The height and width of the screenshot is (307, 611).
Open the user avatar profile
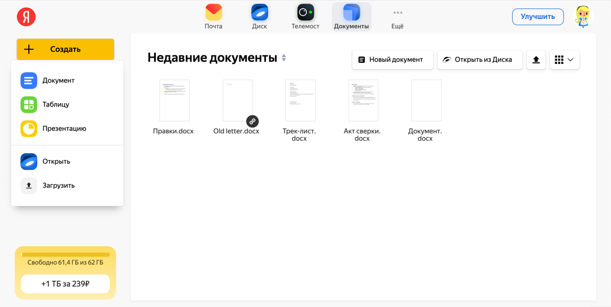[582, 17]
